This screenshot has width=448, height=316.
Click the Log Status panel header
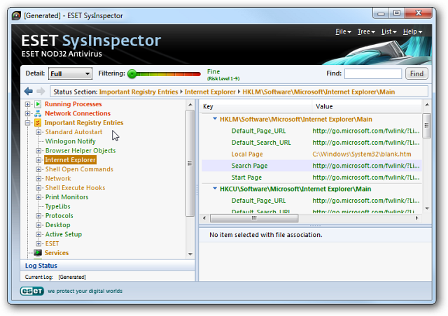tap(108, 266)
